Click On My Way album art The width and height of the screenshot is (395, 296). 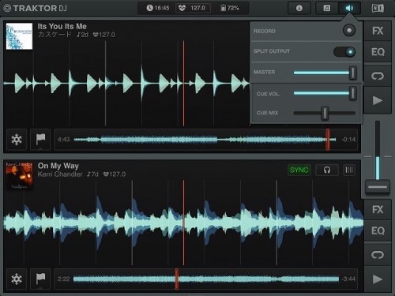coord(19,175)
